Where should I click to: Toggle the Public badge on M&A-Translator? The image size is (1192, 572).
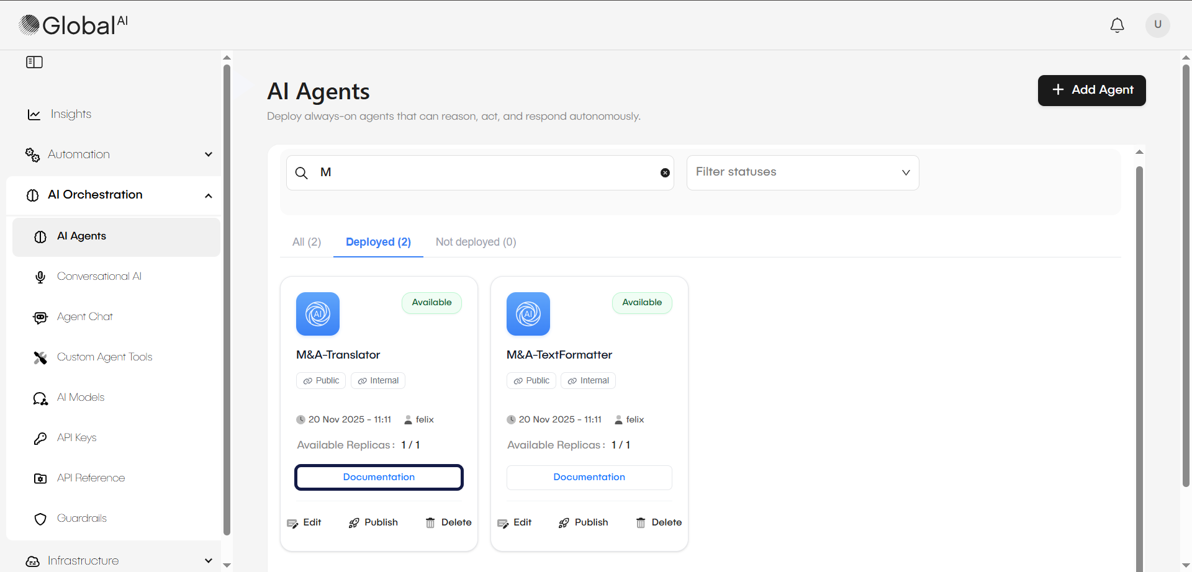coord(320,380)
